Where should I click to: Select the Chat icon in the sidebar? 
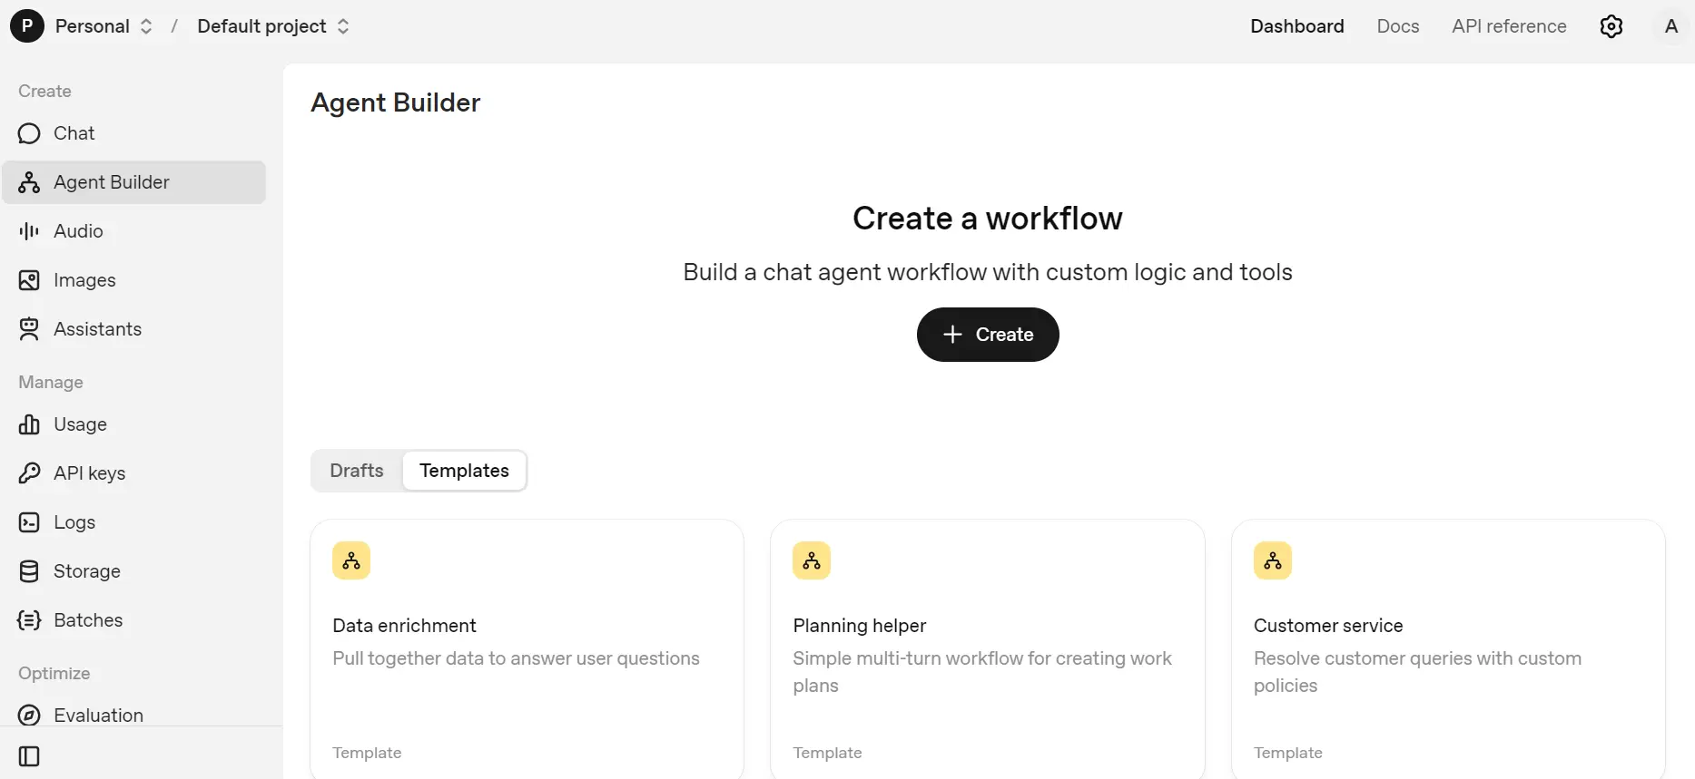click(x=28, y=133)
